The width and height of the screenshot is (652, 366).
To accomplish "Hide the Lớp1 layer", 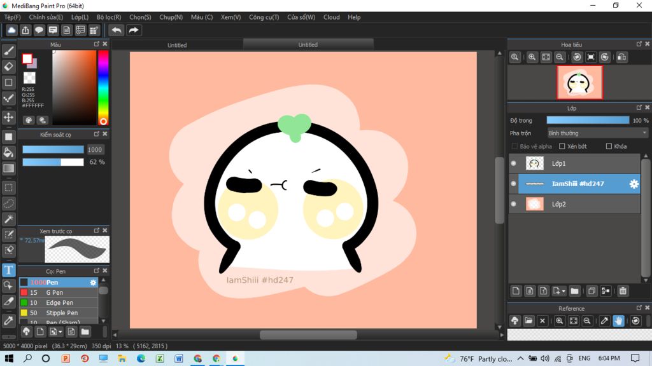I will [x=514, y=163].
